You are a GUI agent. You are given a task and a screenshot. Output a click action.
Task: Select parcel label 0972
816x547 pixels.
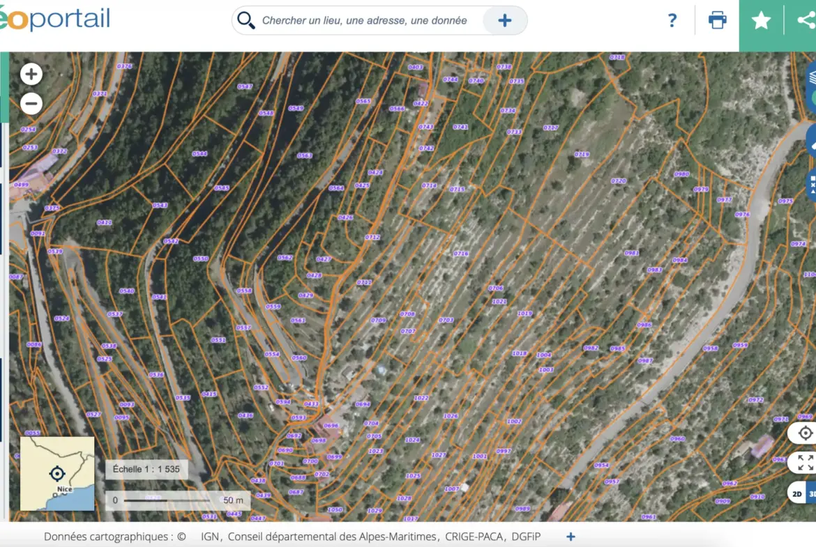point(755,399)
